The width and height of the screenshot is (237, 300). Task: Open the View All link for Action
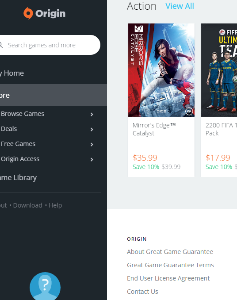point(180,6)
